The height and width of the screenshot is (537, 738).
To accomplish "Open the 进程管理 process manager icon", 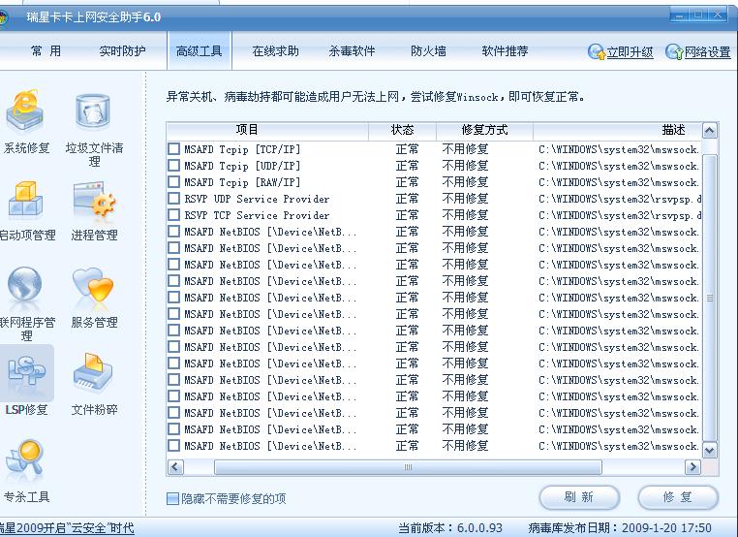I will click(94, 201).
